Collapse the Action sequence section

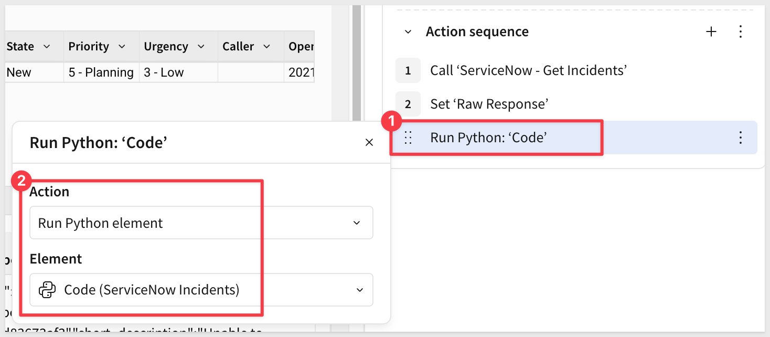408,32
